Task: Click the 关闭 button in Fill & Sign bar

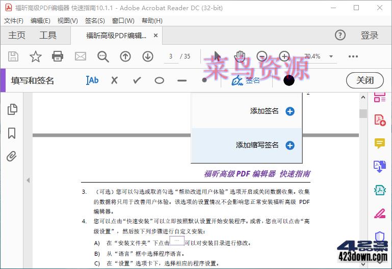Action: pos(365,80)
